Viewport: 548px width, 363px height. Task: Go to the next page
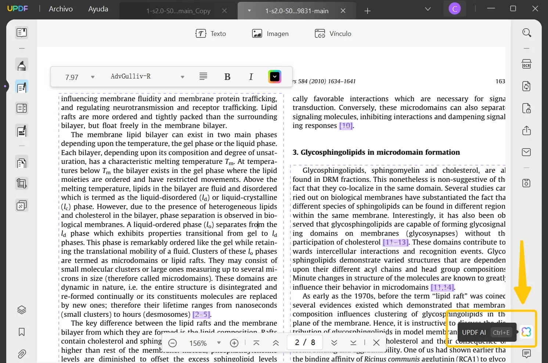[x=334, y=343]
